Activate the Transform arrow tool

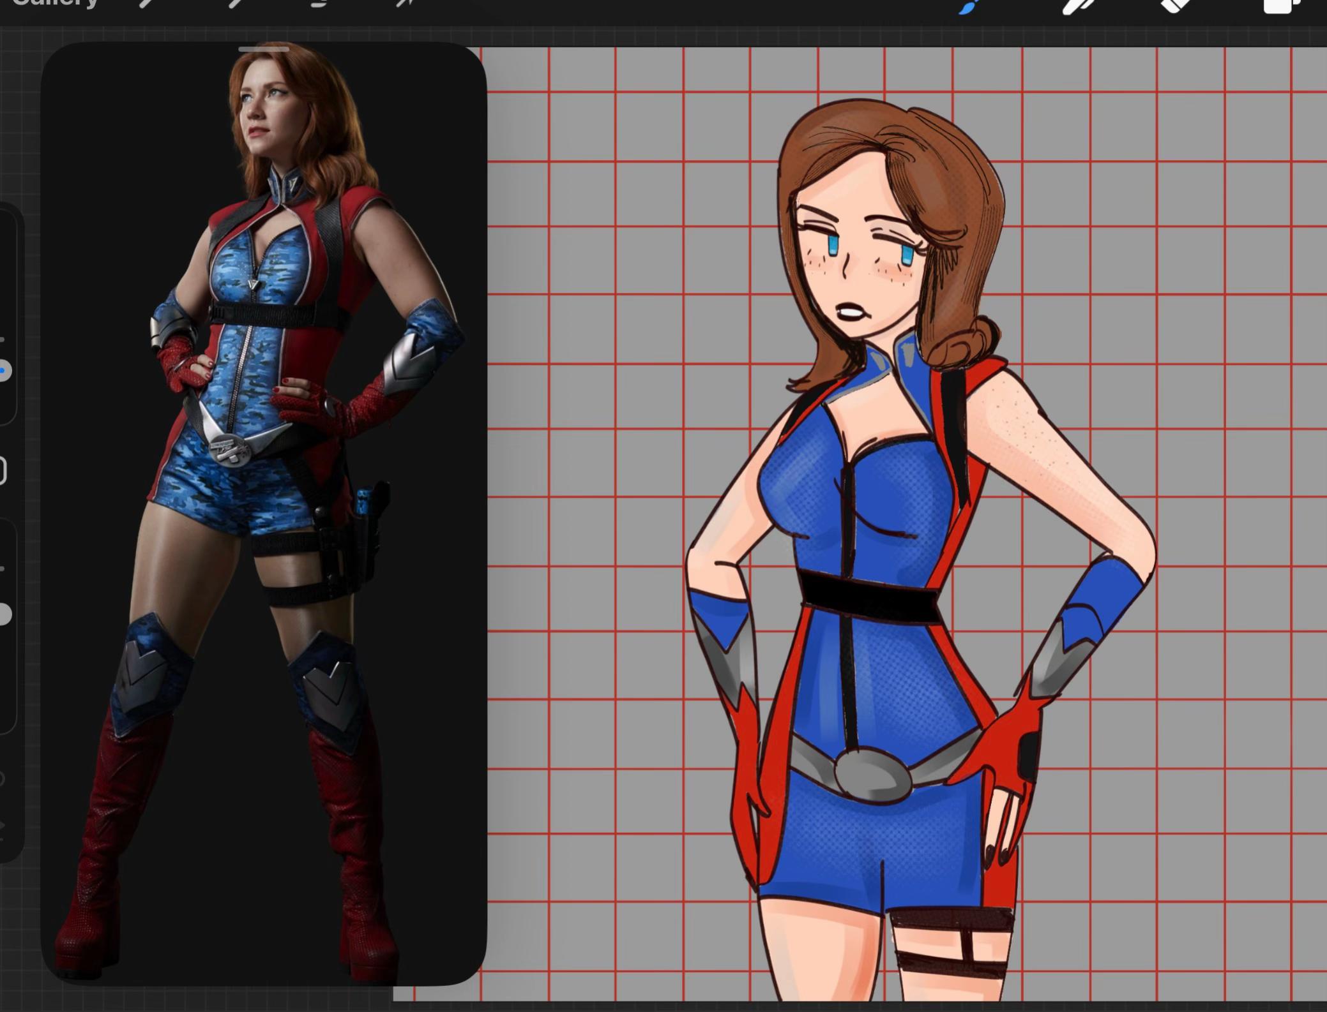coord(405,3)
